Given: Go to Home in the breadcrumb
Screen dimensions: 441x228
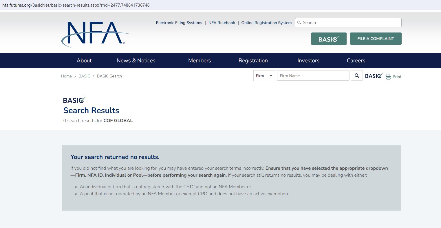Looking at the screenshot, I should [66, 76].
